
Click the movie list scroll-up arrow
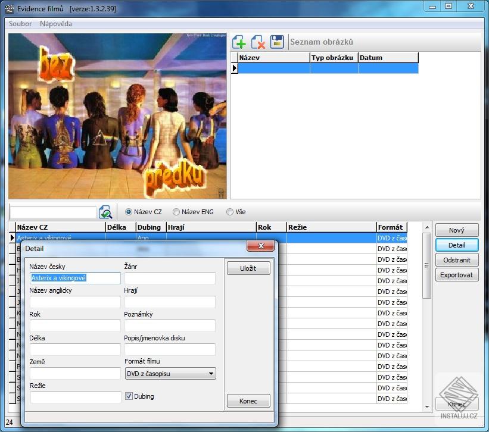click(x=427, y=227)
